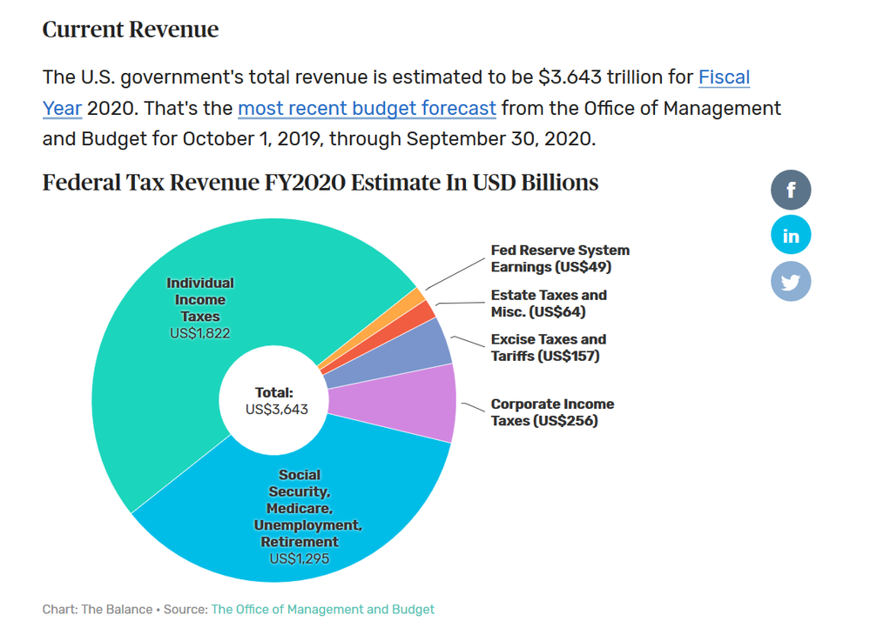Click the Estate Taxes and Misc. label

[x=548, y=304]
